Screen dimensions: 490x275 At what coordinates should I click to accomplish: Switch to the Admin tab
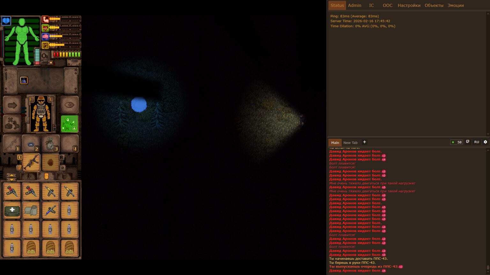tap(354, 5)
